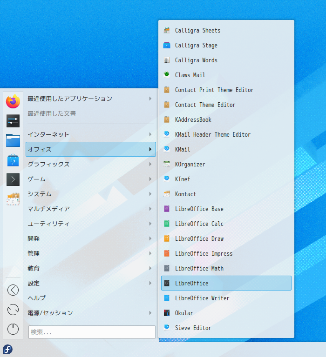Click the circular back arrow logout icon

coord(13,290)
